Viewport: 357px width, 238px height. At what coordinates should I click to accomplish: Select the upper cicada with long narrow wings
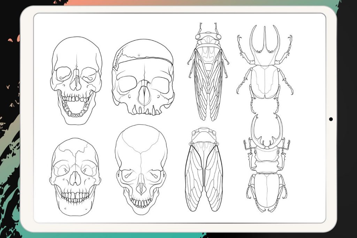(x=208, y=72)
